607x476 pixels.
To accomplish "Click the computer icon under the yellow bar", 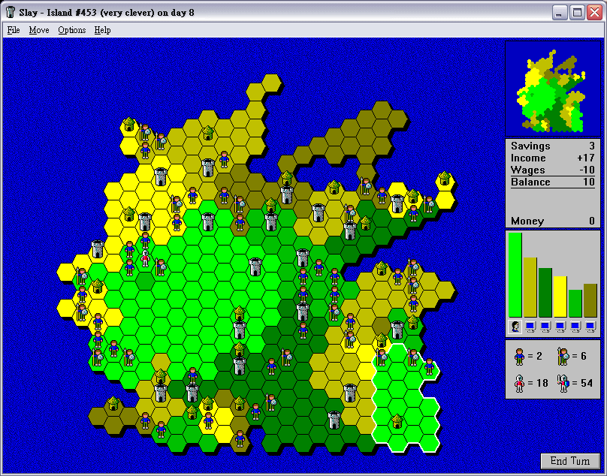I will coord(560,327).
